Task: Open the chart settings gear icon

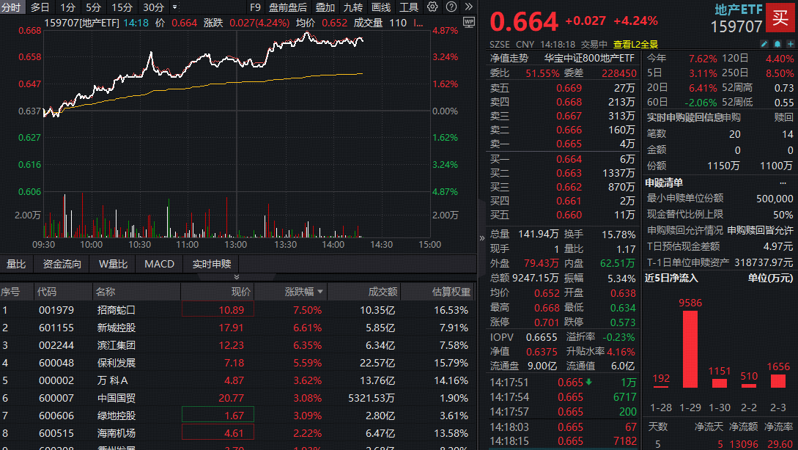Action: 432,7
